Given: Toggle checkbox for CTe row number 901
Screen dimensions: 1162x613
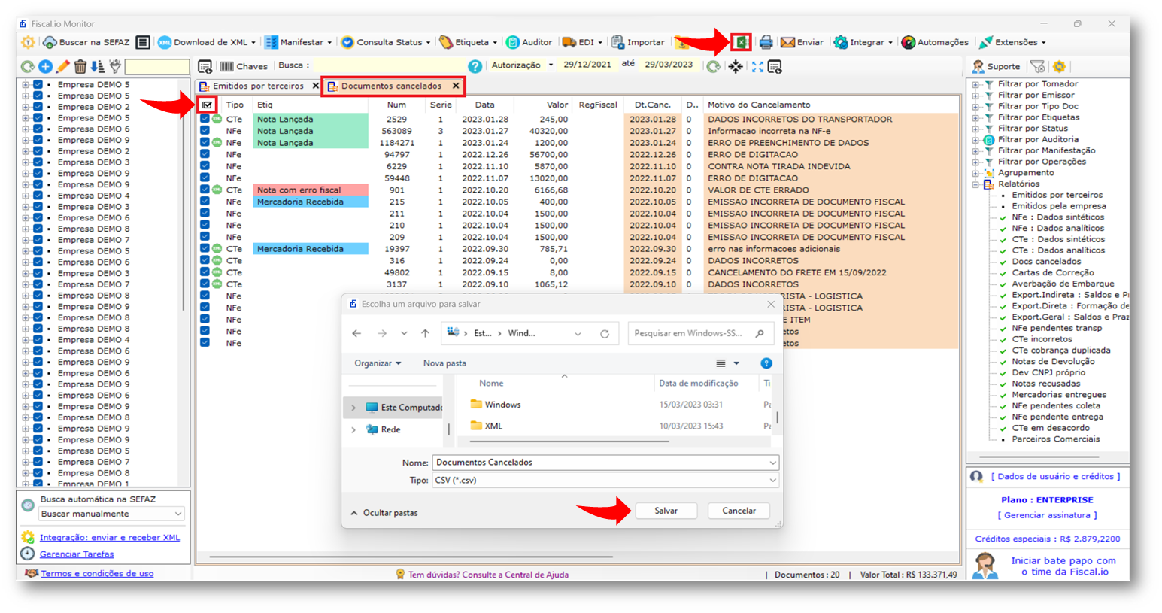Looking at the screenshot, I should point(205,190).
